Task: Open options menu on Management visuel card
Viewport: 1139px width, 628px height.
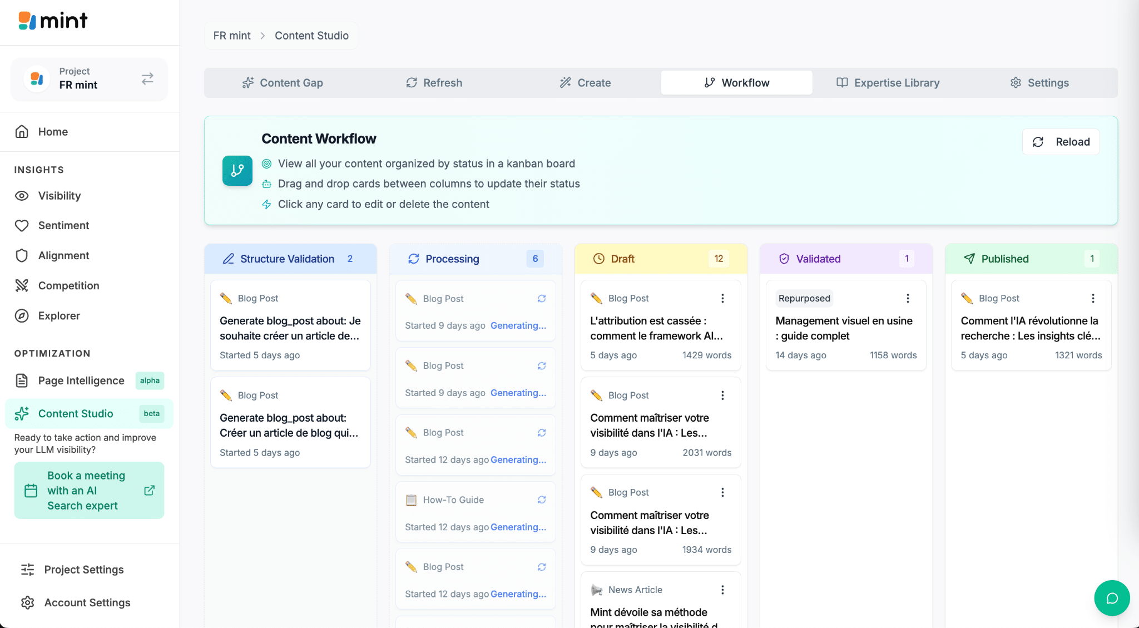Action: (x=908, y=299)
